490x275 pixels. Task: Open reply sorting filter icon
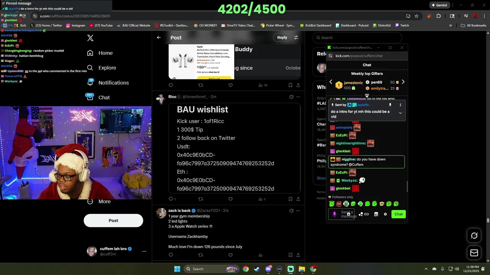tap(296, 37)
